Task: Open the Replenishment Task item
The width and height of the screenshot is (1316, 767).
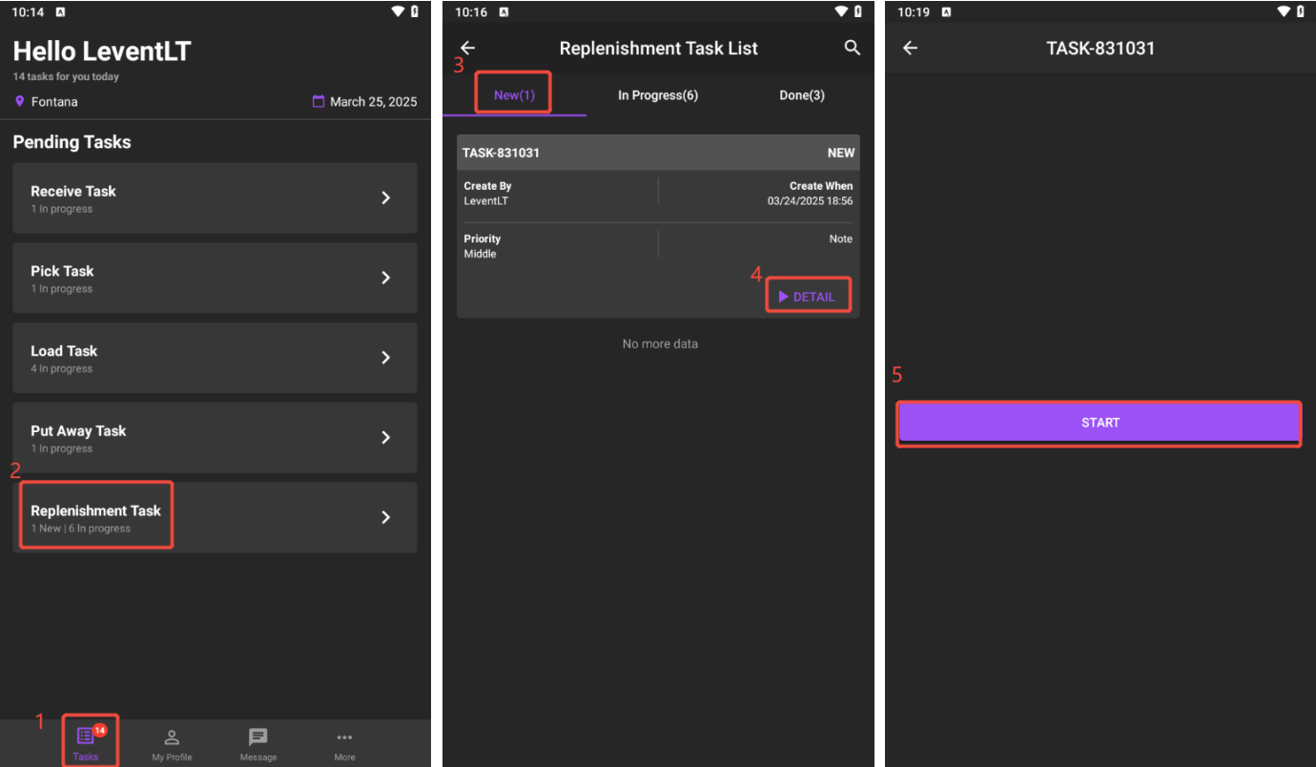Action: click(x=95, y=516)
